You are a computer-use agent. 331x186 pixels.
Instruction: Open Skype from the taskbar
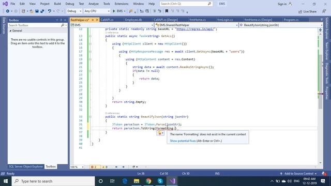pyautogui.click(x=160, y=181)
